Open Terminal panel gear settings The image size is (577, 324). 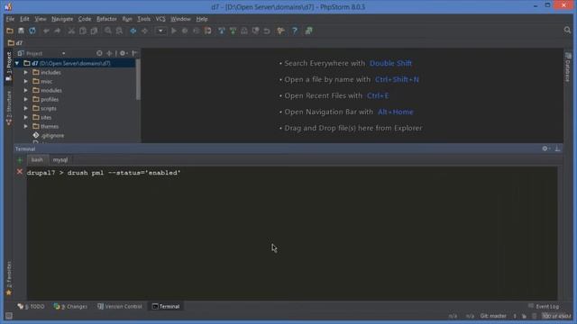coord(545,148)
